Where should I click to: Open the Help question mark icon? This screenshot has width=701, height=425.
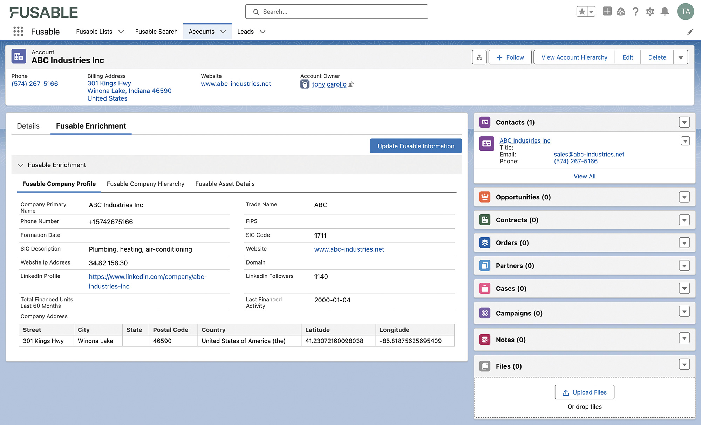click(x=635, y=12)
